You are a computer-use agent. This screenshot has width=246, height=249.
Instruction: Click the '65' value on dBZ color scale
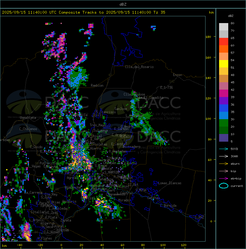pos(232,38)
